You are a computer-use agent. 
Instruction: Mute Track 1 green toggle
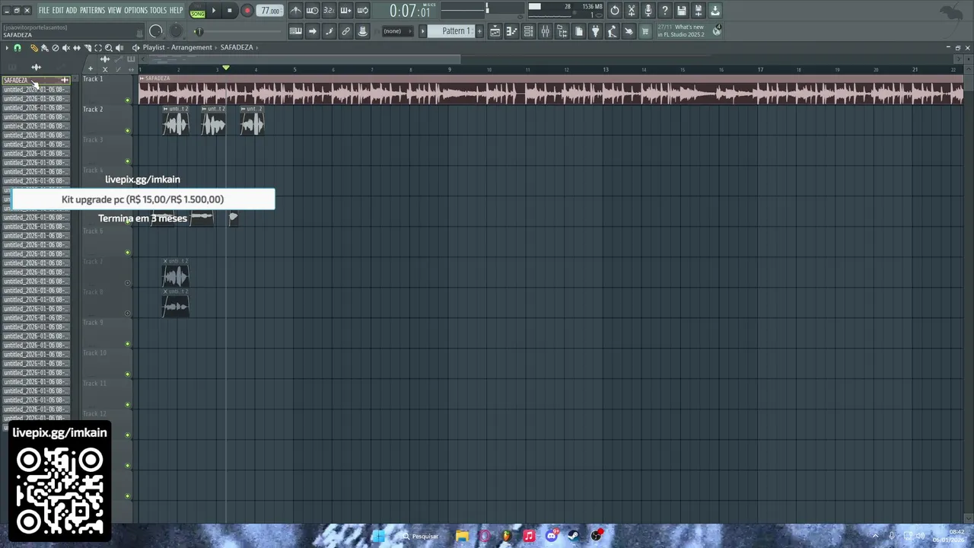(x=127, y=100)
